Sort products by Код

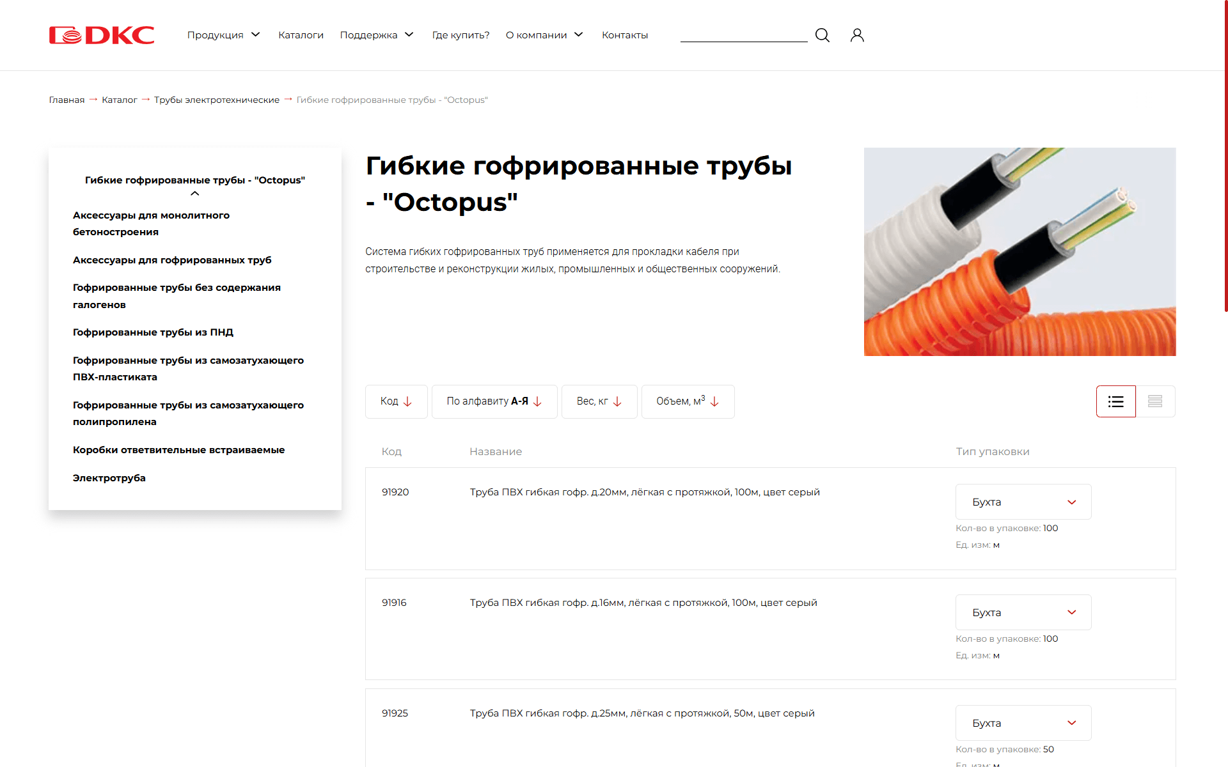[x=397, y=401]
